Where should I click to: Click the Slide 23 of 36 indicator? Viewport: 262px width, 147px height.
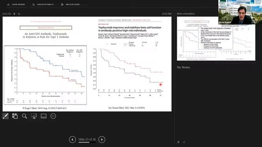click(x=87, y=139)
